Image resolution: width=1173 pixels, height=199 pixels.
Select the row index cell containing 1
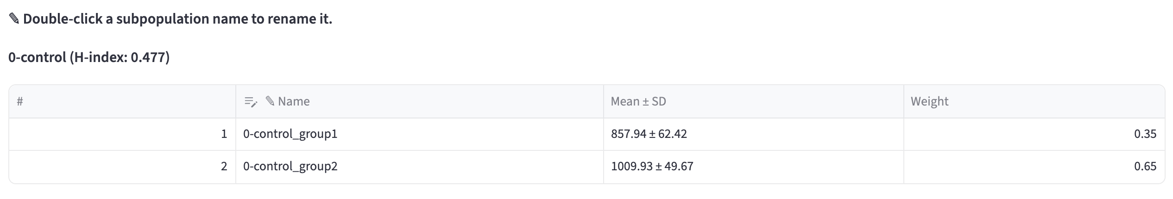coord(122,134)
